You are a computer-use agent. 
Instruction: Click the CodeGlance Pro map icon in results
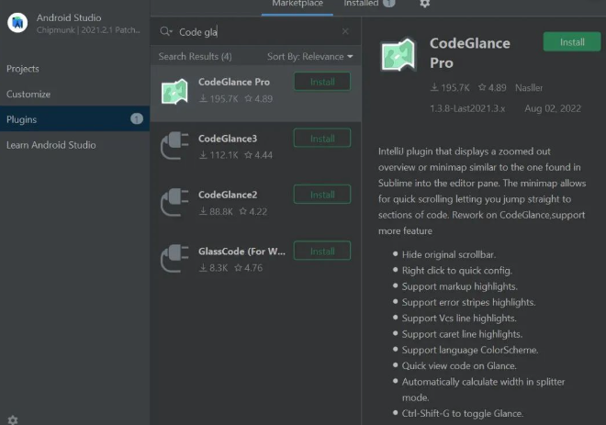pos(174,92)
